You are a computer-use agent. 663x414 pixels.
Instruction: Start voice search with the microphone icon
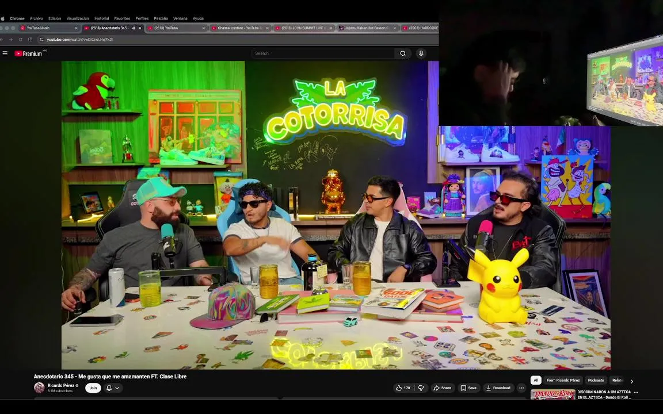coord(421,53)
